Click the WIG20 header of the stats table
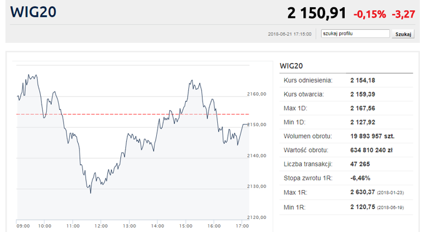The image size is (428, 232). [291, 66]
